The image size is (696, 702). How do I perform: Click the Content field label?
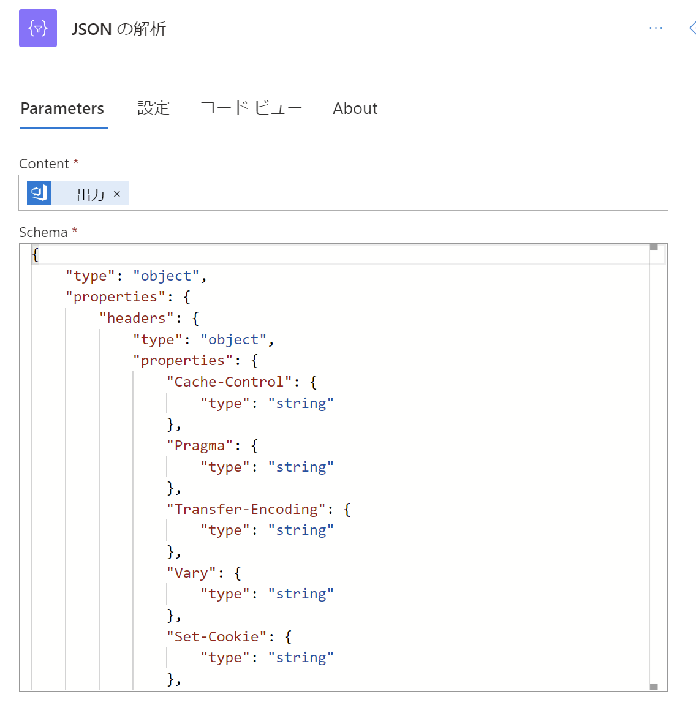49,164
